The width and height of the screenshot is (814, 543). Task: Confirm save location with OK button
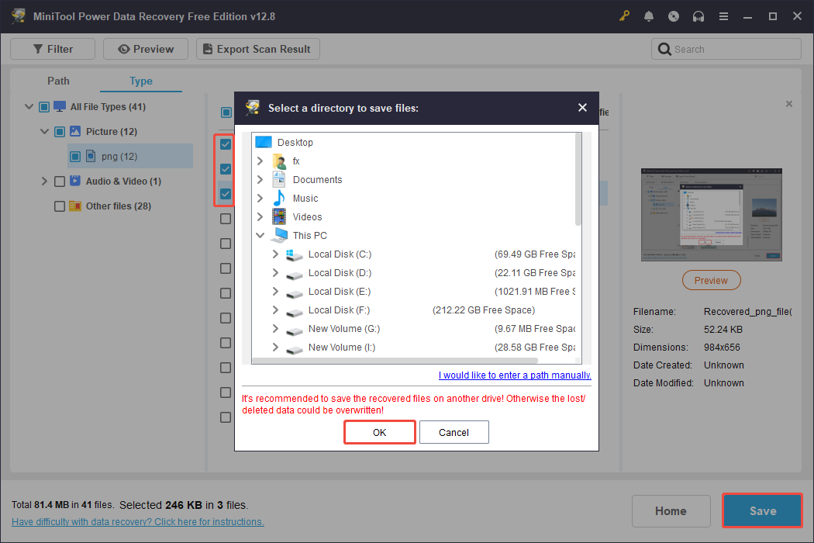(379, 432)
